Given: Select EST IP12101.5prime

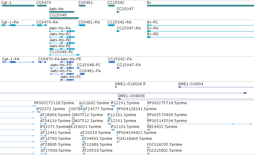Looking at the screenshot, I should (x=125, y=127).
